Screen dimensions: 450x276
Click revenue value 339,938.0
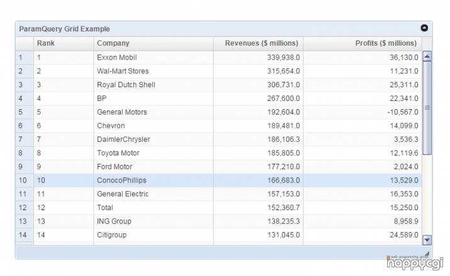coord(284,58)
